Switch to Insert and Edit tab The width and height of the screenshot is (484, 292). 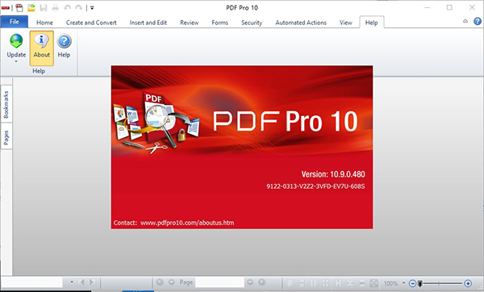(x=148, y=23)
